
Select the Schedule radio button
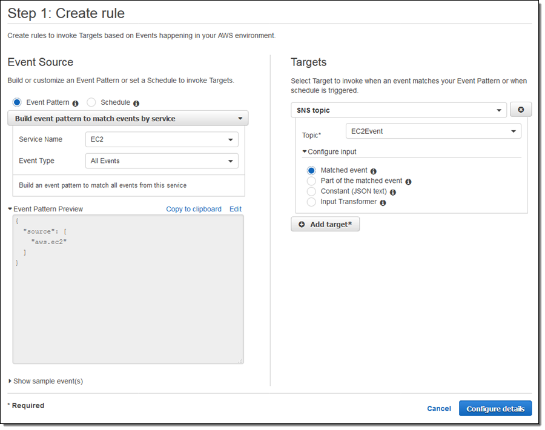pos(91,102)
